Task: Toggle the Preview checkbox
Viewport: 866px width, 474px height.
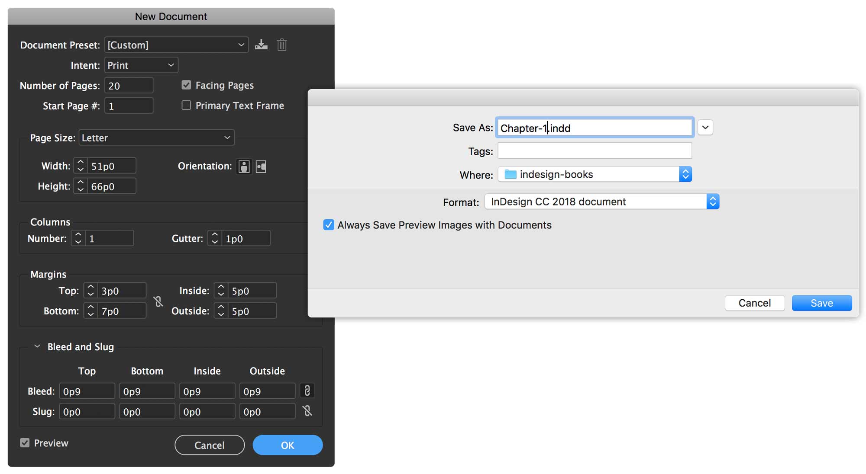Action: [25, 442]
